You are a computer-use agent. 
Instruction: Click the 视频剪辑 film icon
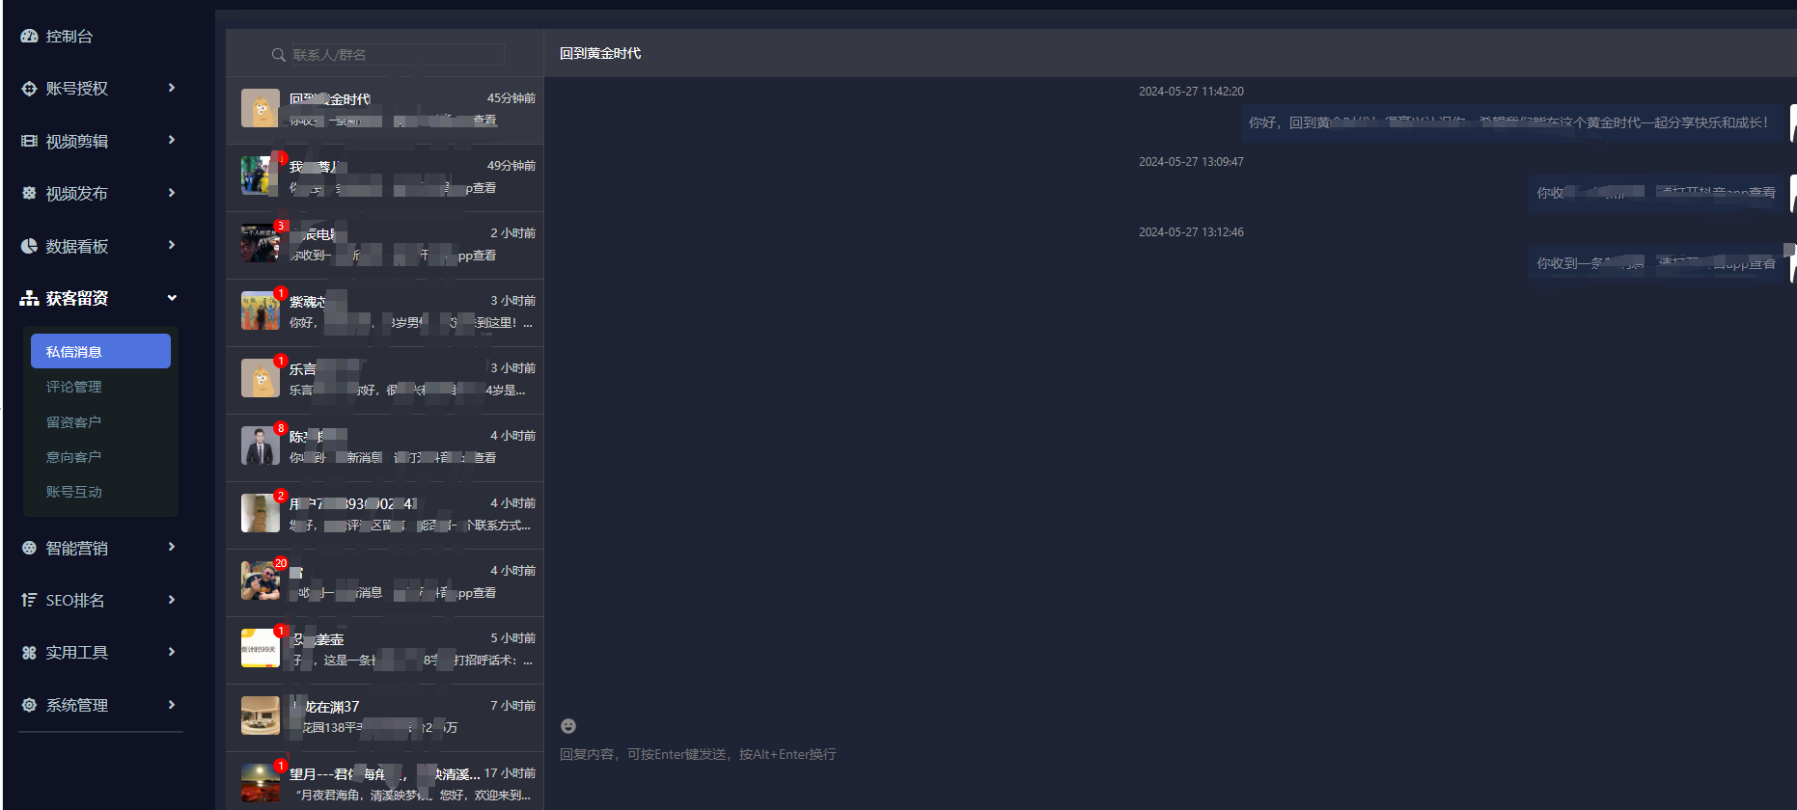point(29,141)
